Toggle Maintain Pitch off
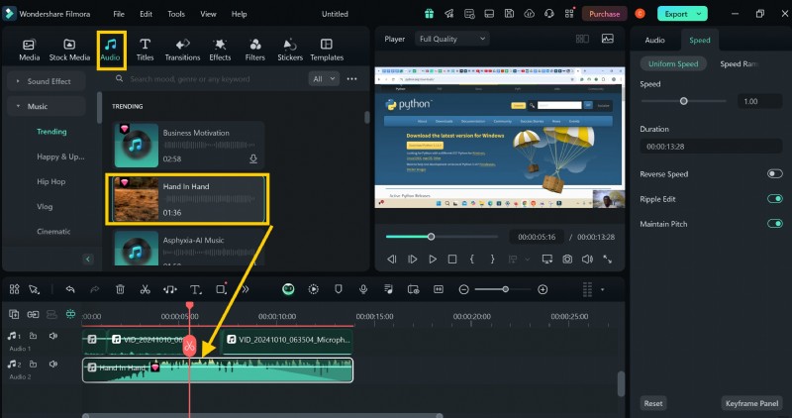792x418 pixels. tap(774, 224)
